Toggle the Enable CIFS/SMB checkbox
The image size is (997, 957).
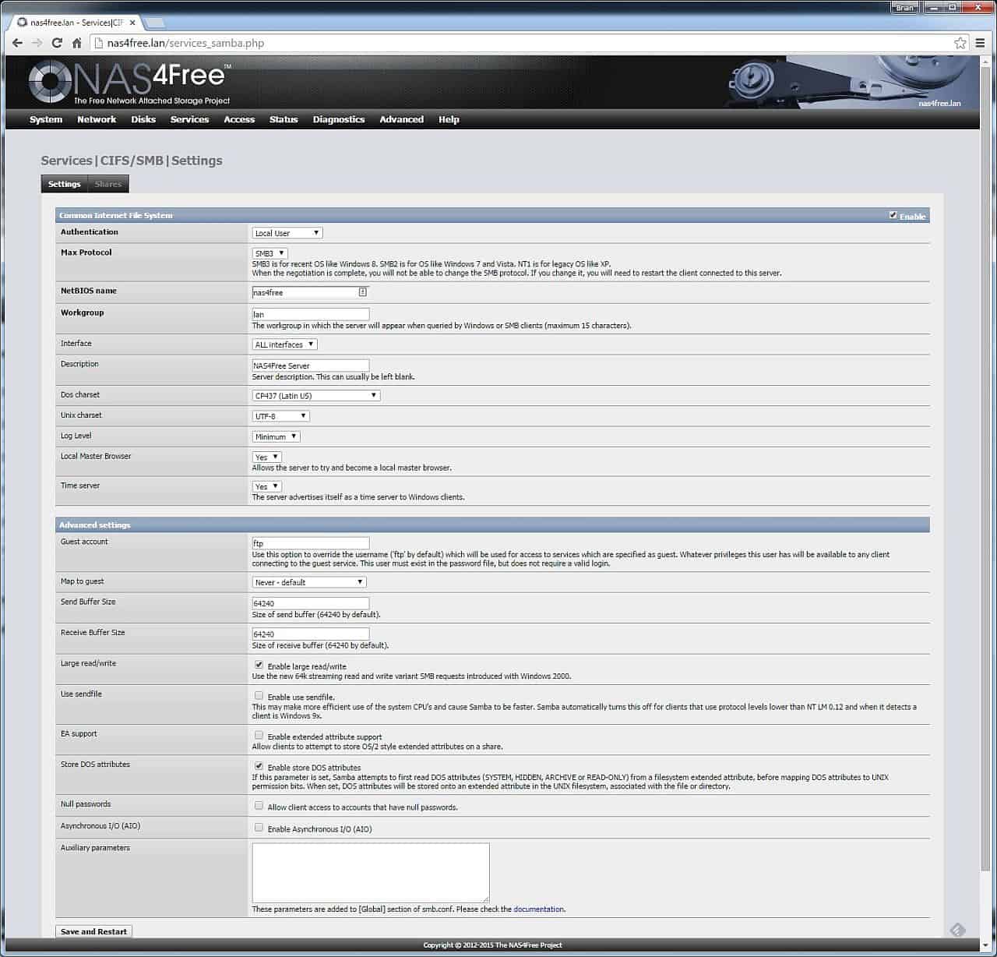[893, 215]
